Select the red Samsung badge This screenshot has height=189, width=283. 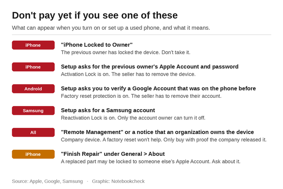(x=33, y=110)
